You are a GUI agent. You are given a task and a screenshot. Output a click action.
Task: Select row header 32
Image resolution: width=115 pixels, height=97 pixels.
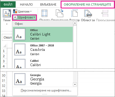pyautogui.click(x=4, y=86)
